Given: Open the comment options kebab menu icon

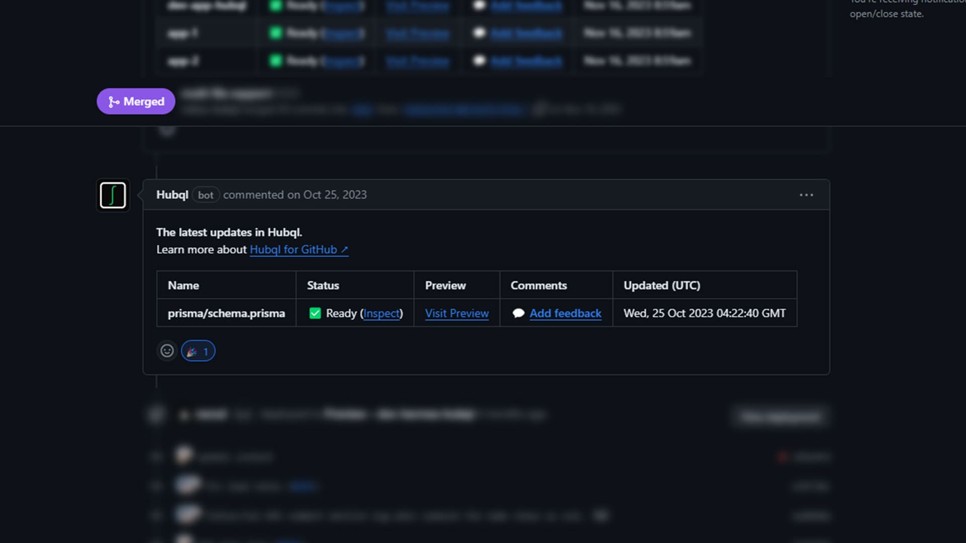Looking at the screenshot, I should coord(807,195).
